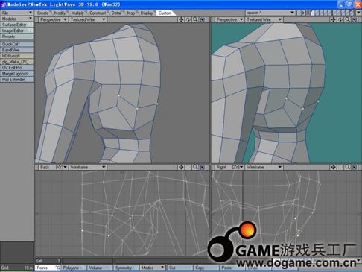Open the Modeler dropdown menu

point(17,19)
